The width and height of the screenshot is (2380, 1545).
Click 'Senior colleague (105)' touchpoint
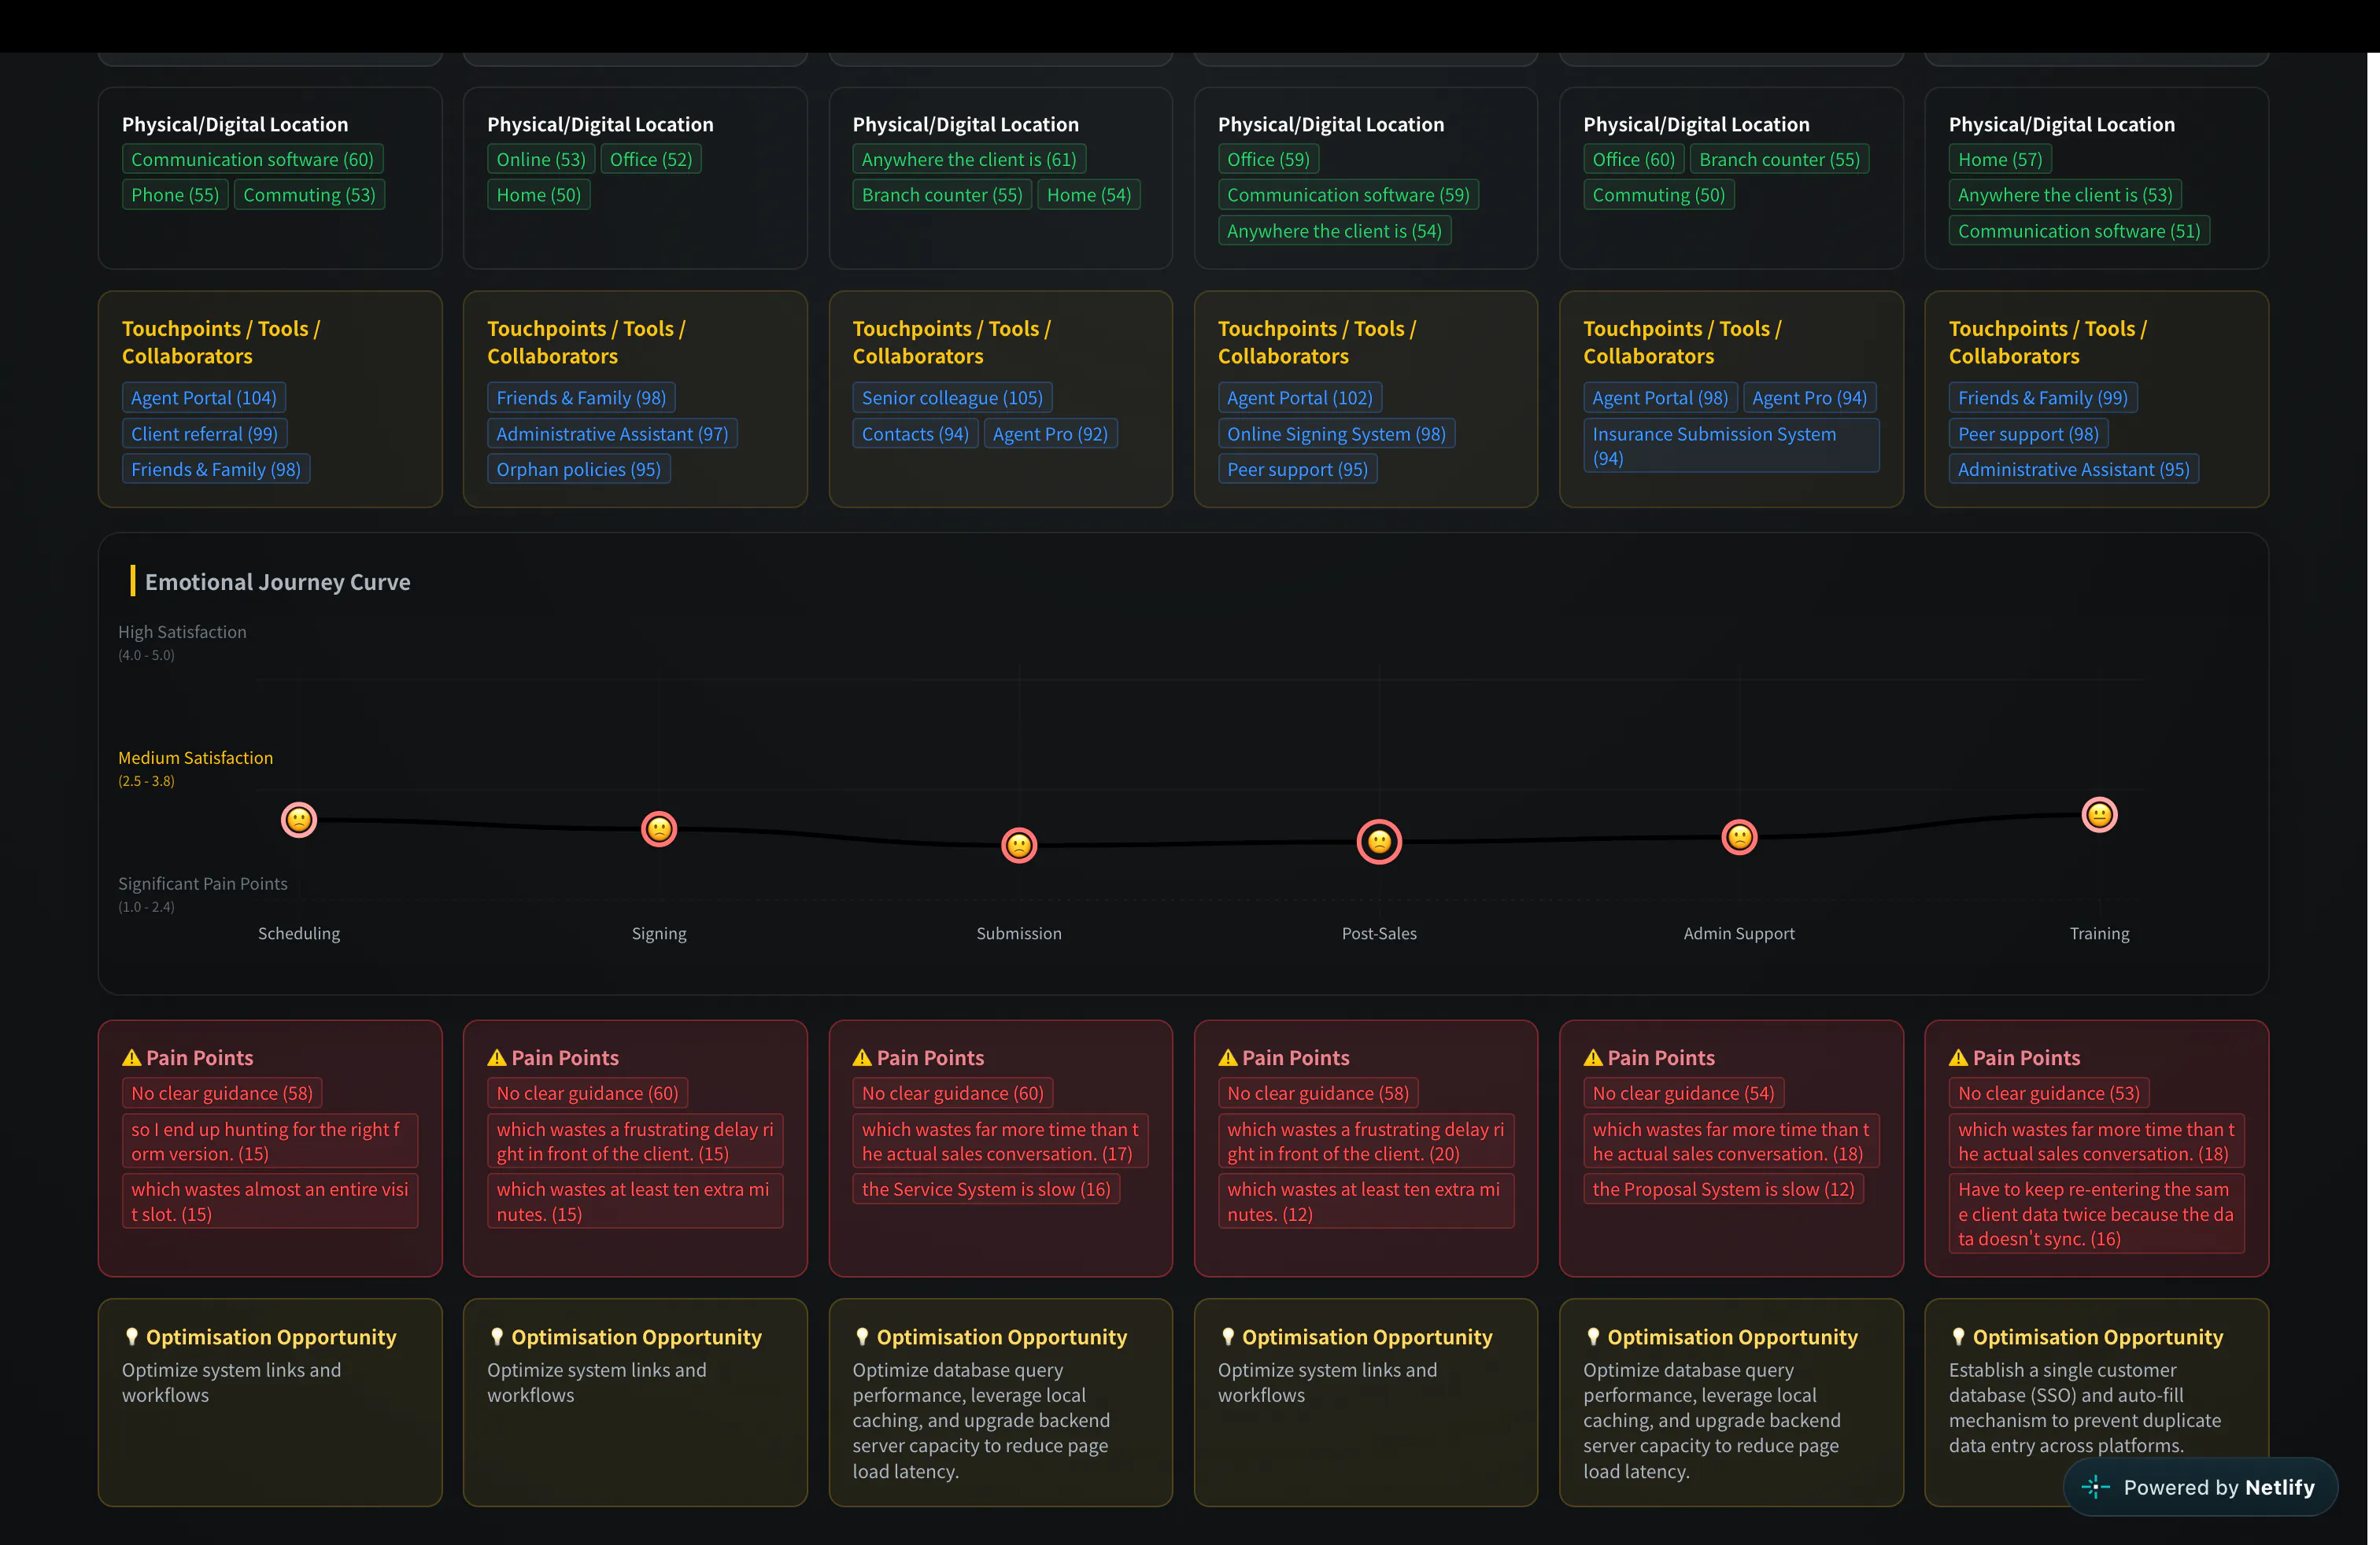(952, 398)
